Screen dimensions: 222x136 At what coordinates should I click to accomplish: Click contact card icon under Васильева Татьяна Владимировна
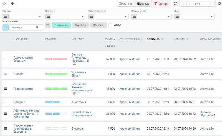pyautogui.click(x=74, y=93)
